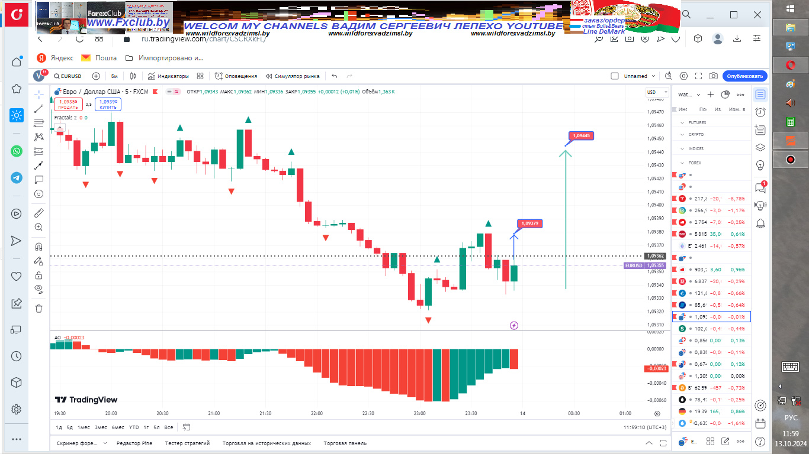This screenshot has width=809, height=454.
Task: Activate the zoom in tool
Action: click(x=38, y=227)
